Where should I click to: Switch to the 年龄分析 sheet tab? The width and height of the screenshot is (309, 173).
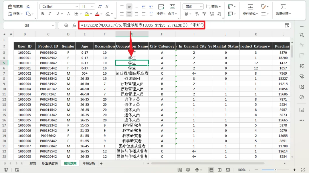point(89,163)
